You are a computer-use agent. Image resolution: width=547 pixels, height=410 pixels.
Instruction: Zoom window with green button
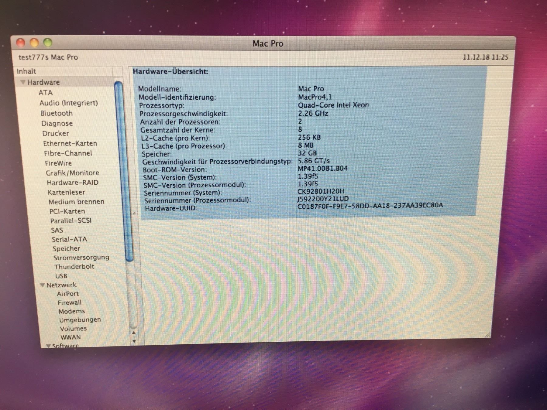(48, 43)
